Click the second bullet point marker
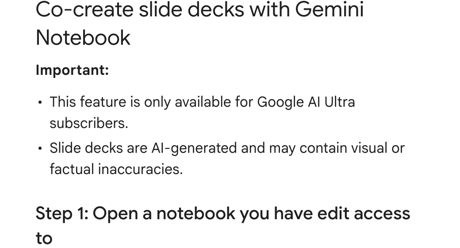This screenshot has width=460, height=248. 40,148
